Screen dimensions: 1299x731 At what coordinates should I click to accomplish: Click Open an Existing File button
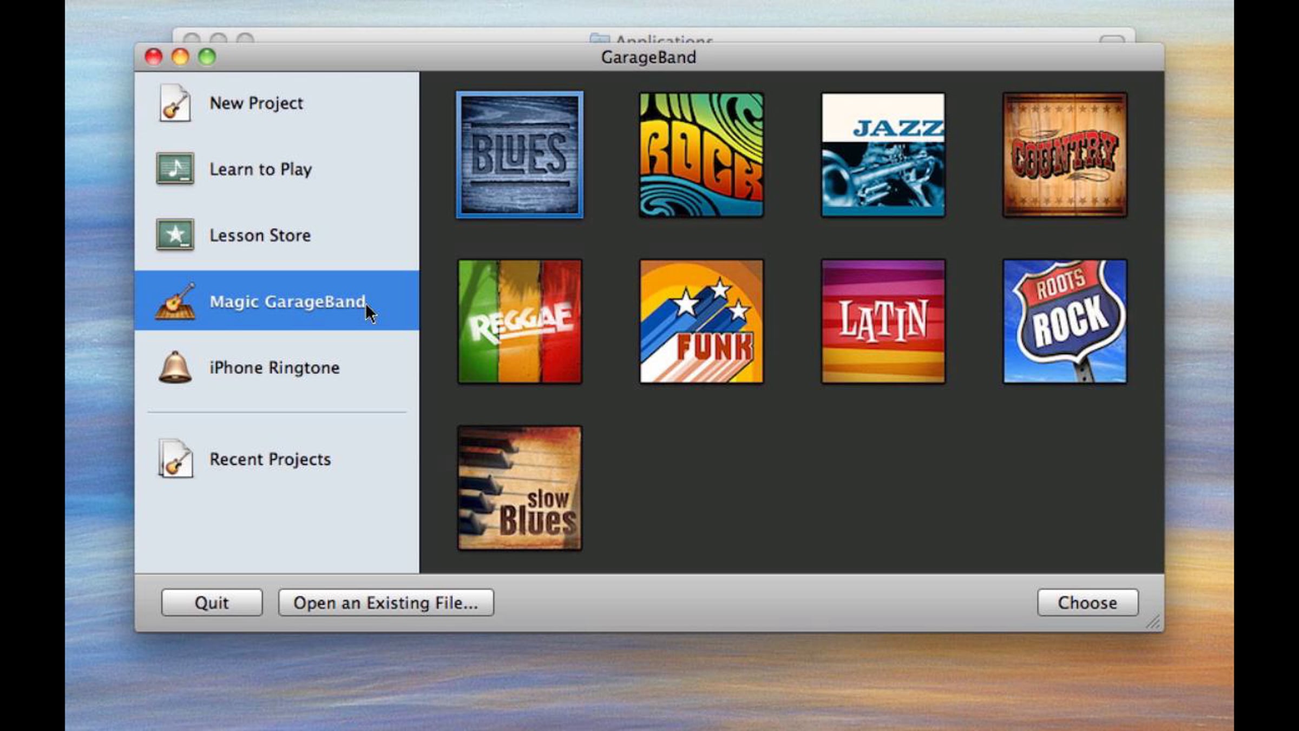(386, 603)
